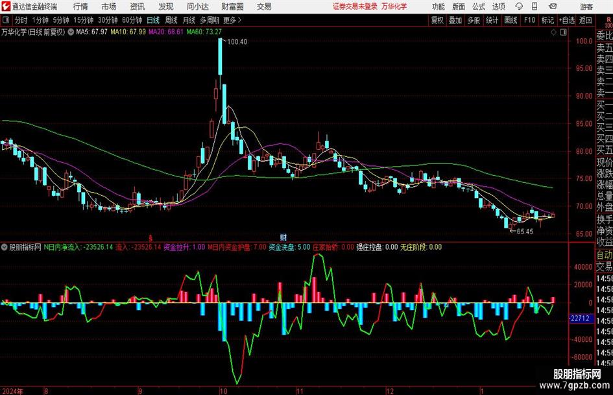Click the MA5: 67.97 indicator label
The image size is (613, 395).
point(91,32)
